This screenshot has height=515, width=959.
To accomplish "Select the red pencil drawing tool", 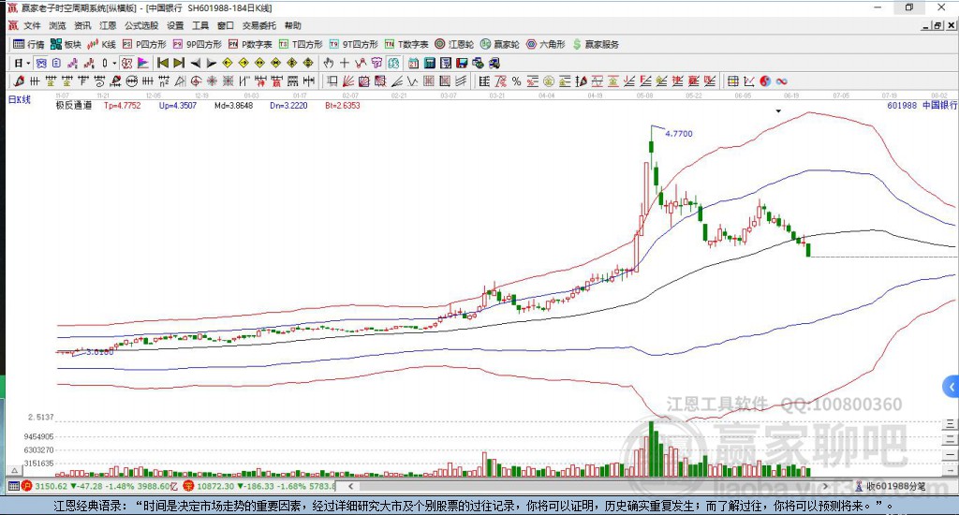I will [x=19, y=81].
